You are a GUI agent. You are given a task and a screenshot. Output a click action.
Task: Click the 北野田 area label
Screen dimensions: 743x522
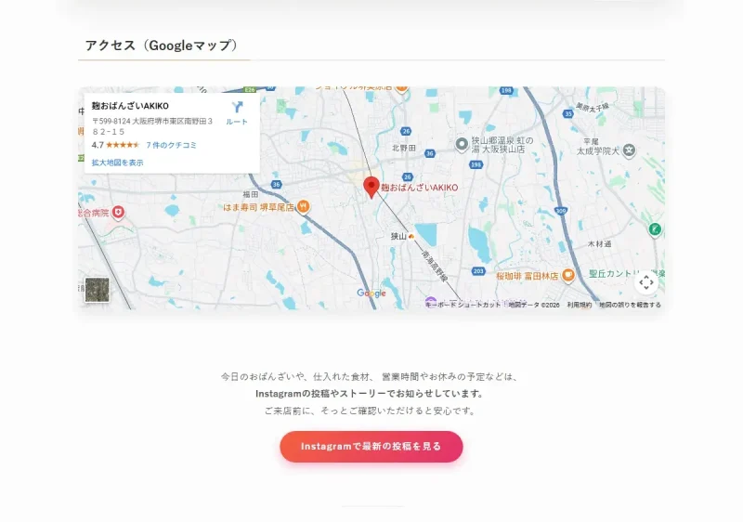click(x=404, y=148)
